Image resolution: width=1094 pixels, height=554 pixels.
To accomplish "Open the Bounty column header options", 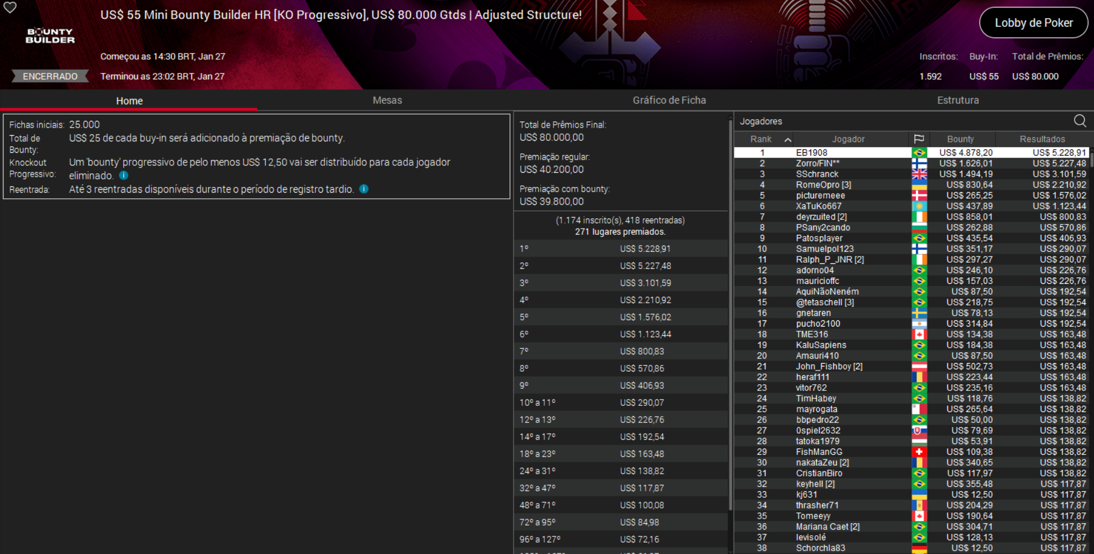I will click(x=961, y=138).
